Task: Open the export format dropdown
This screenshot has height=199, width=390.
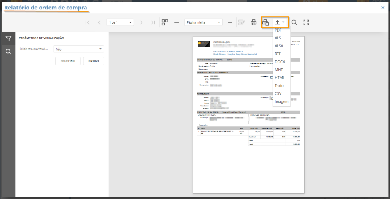Action: [279, 22]
